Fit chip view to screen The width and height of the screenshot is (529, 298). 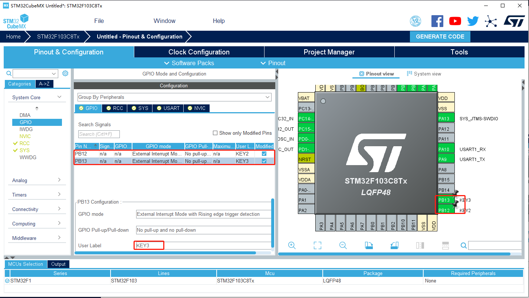[x=317, y=245]
